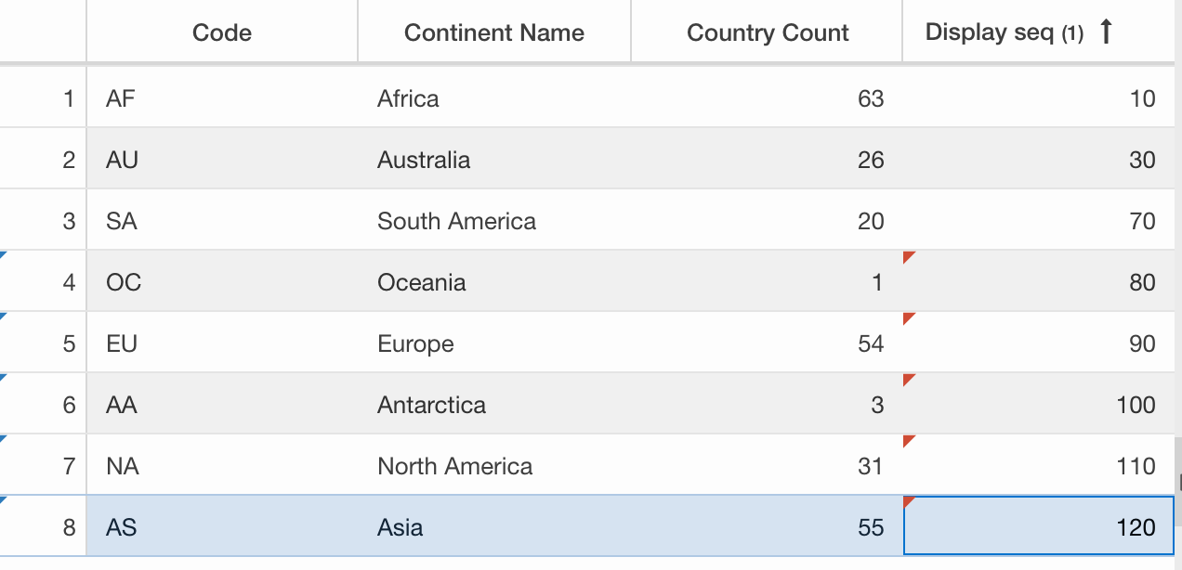Image resolution: width=1182 pixels, height=570 pixels.
Task: Click the Display seq cell showing 100
Action: [1039, 404]
